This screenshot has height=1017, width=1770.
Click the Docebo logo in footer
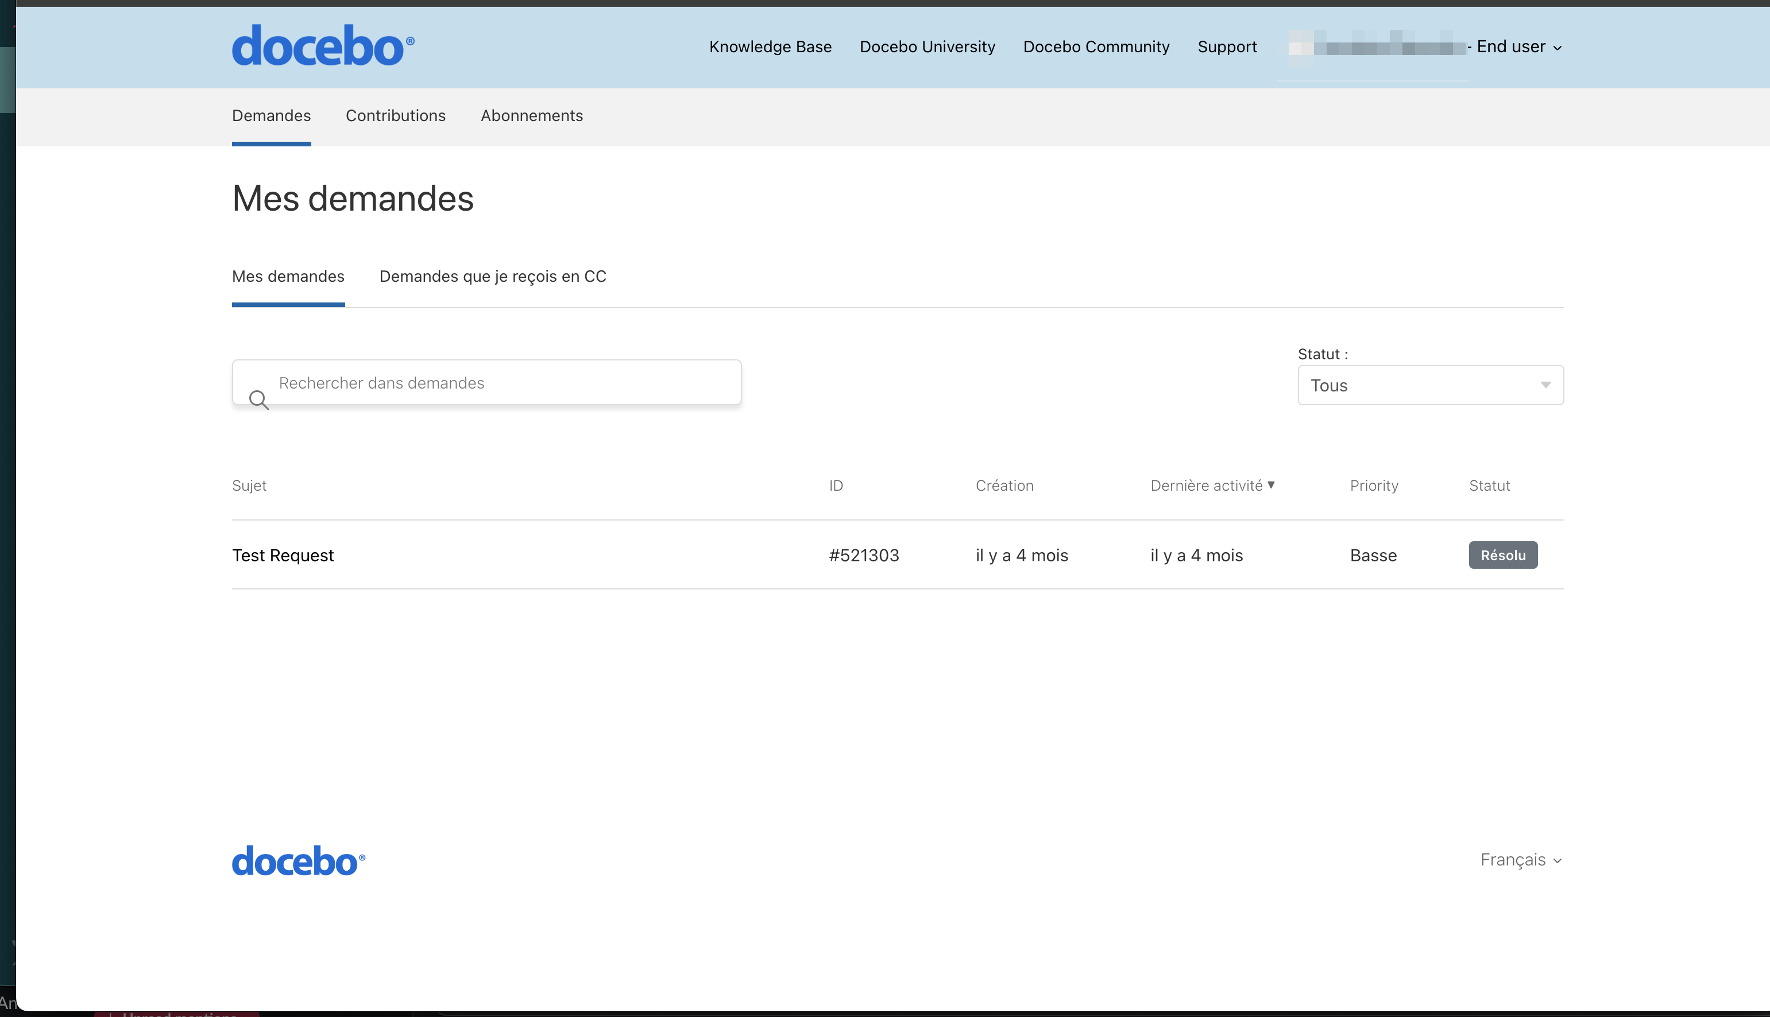pyautogui.click(x=299, y=860)
